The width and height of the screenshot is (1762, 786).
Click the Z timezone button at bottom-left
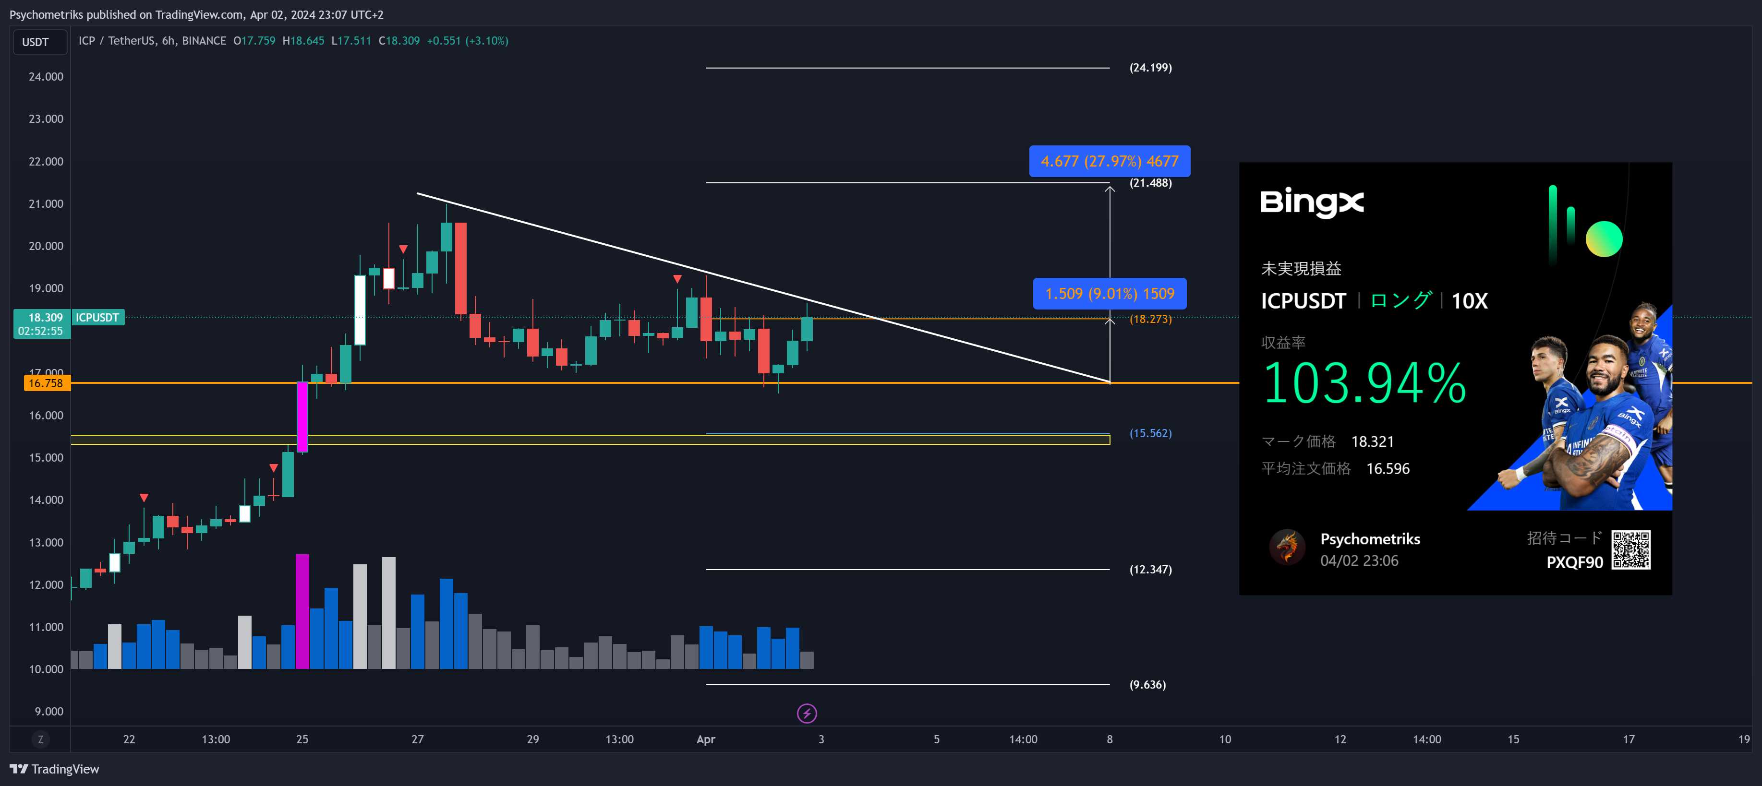[40, 739]
